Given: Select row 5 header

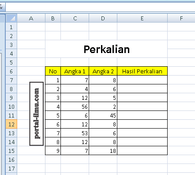Looking at the screenshot, I should [11, 62].
